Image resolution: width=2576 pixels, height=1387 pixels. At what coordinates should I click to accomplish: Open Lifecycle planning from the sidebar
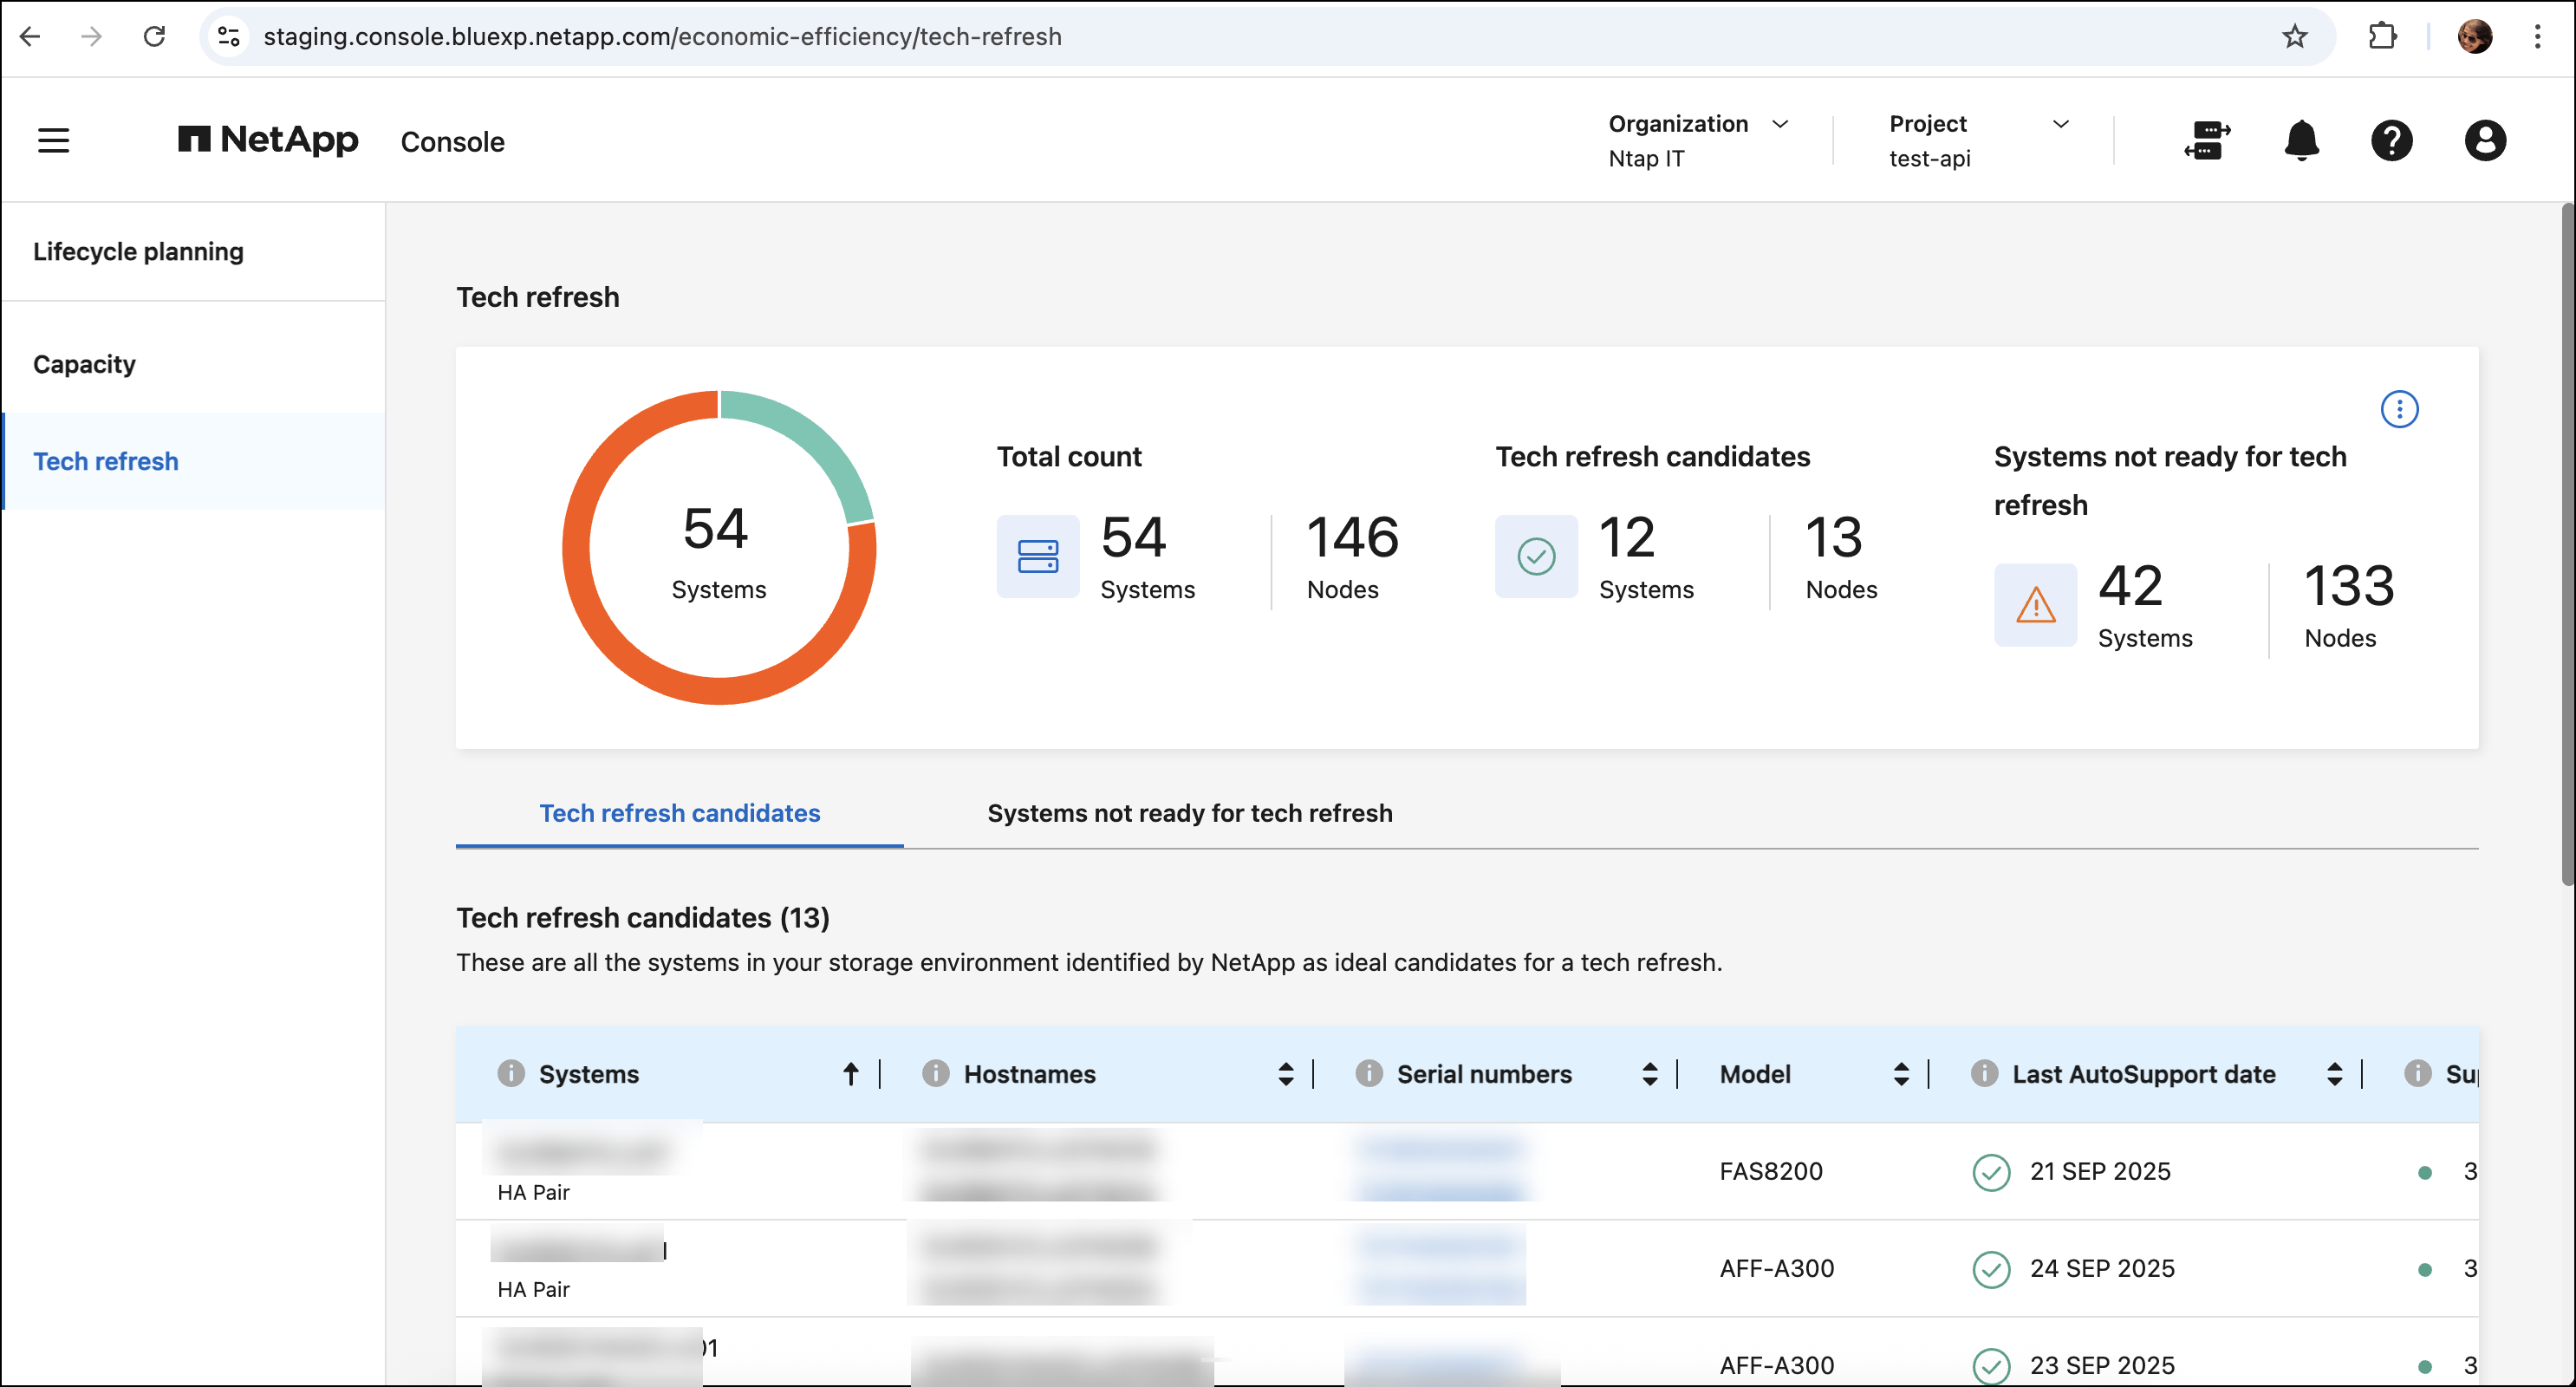pyautogui.click(x=138, y=252)
